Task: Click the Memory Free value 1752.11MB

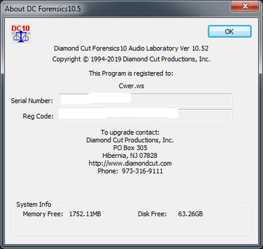Action: pyautogui.click(x=85, y=214)
